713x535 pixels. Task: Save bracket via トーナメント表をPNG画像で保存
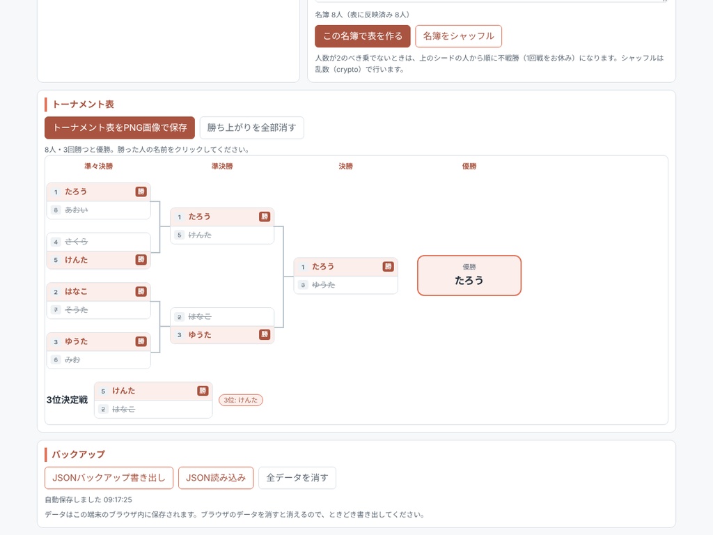(x=120, y=128)
